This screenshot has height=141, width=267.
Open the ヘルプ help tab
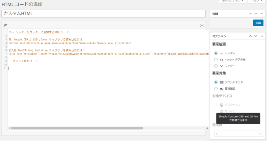coord(257,1)
